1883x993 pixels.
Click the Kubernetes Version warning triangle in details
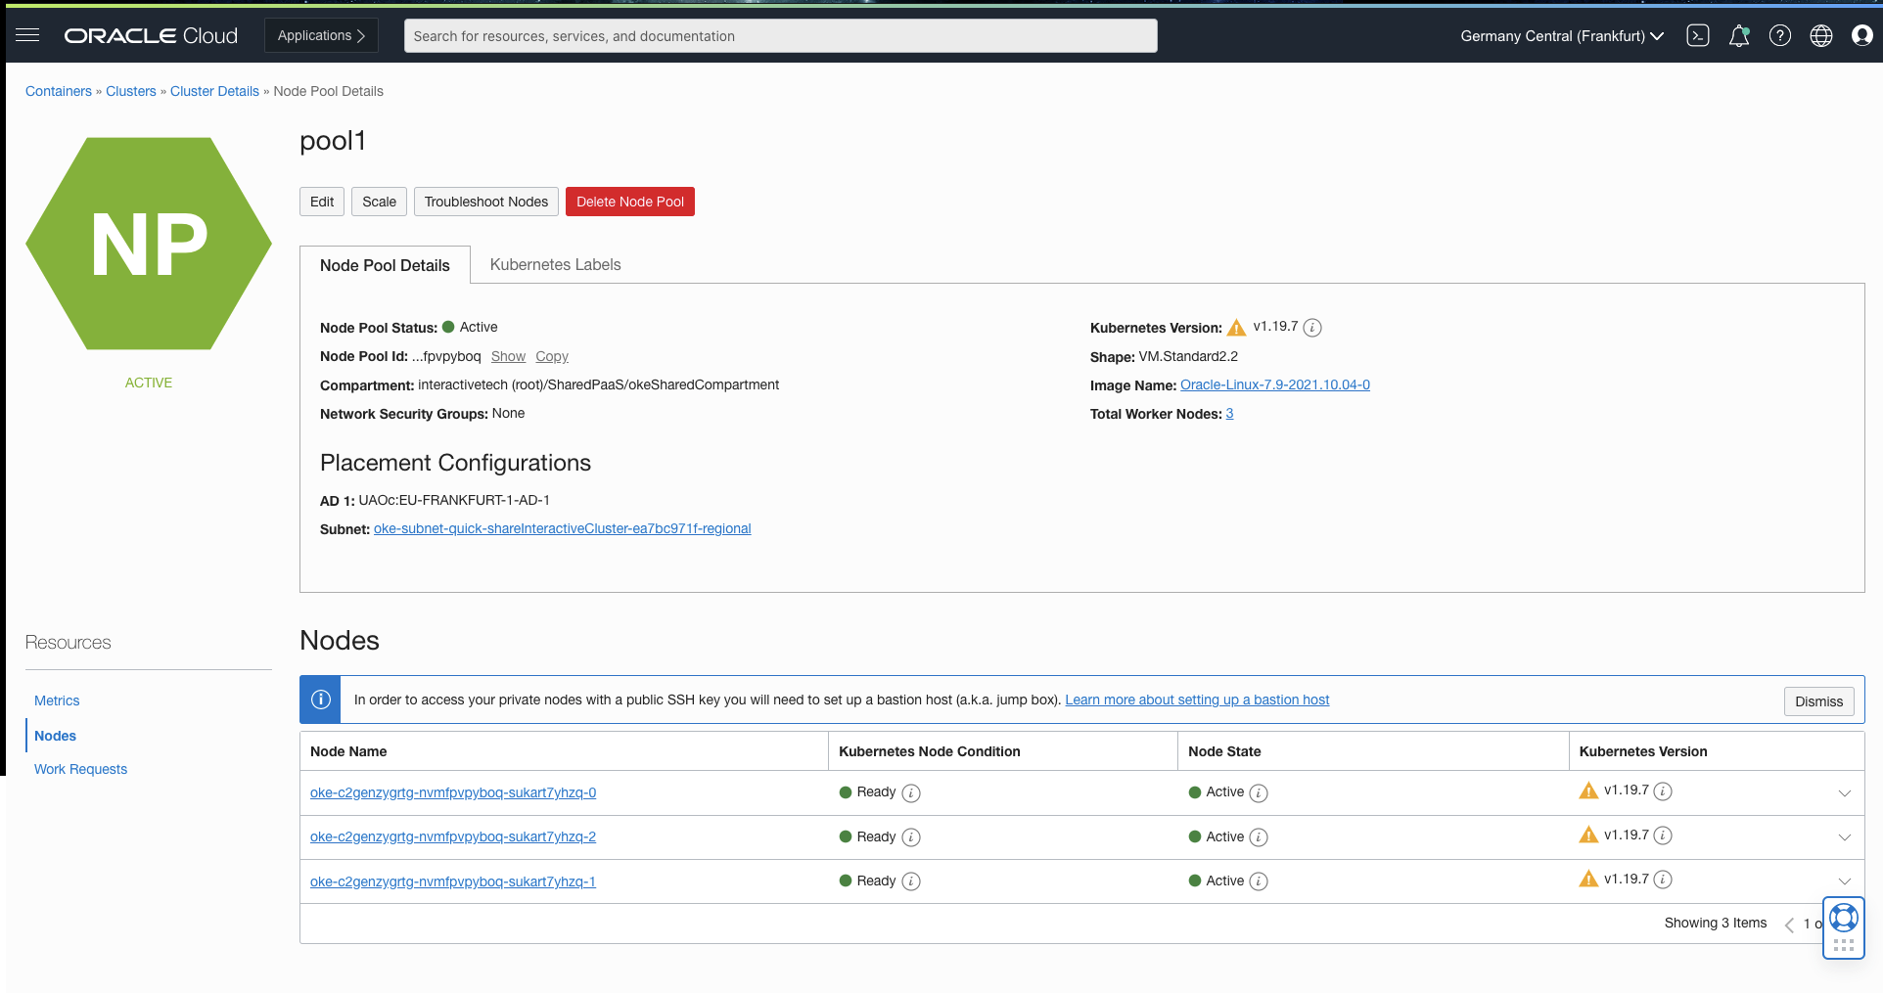coord(1237,327)
